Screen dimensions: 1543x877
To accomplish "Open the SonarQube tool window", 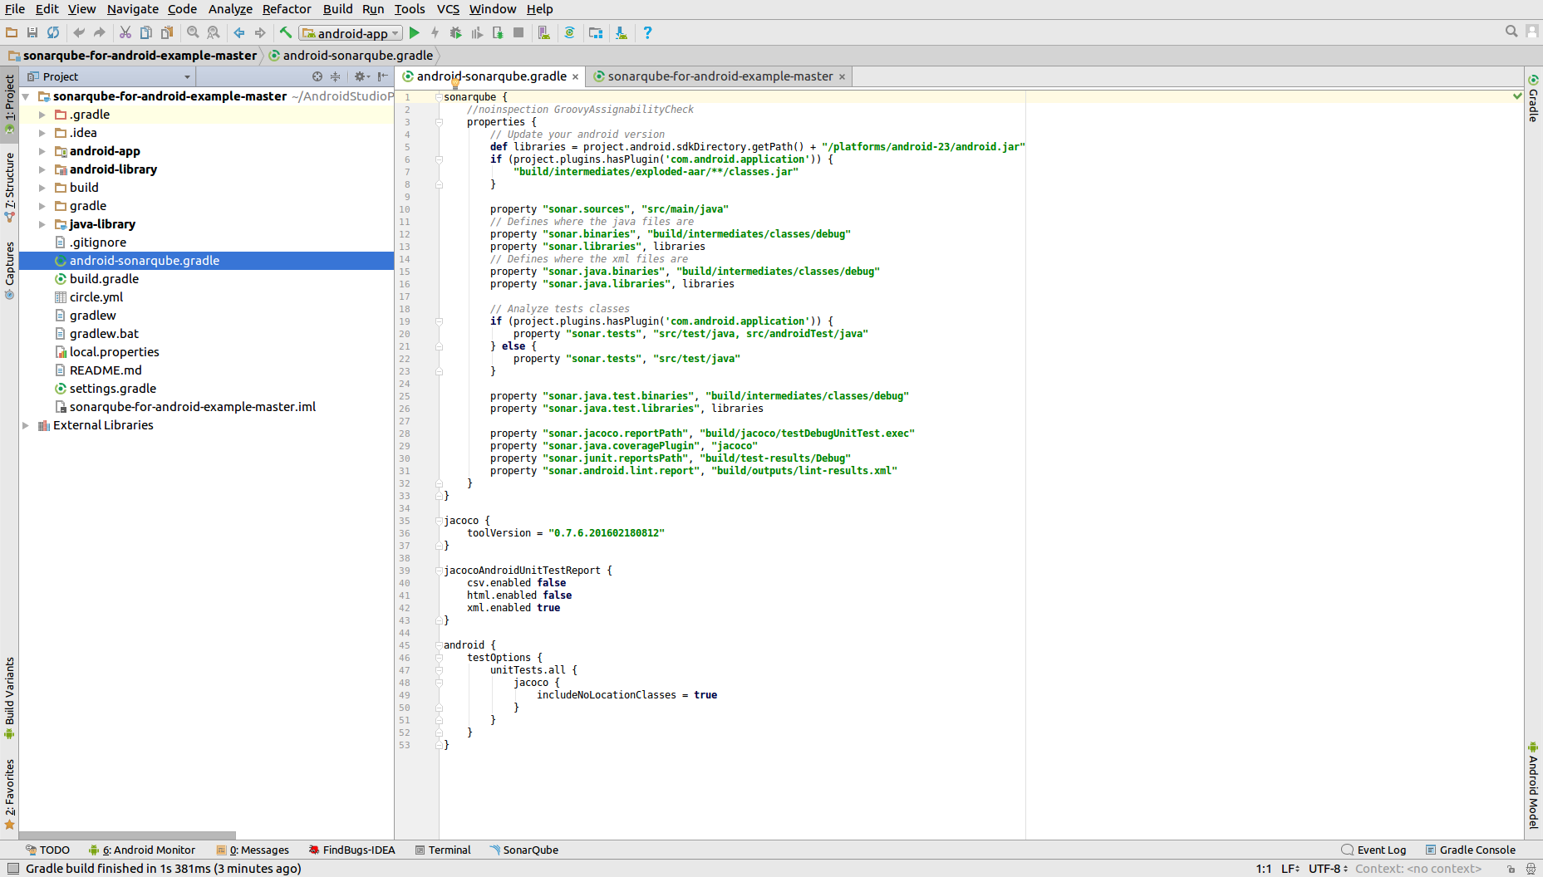I will [x=523, y=850].
